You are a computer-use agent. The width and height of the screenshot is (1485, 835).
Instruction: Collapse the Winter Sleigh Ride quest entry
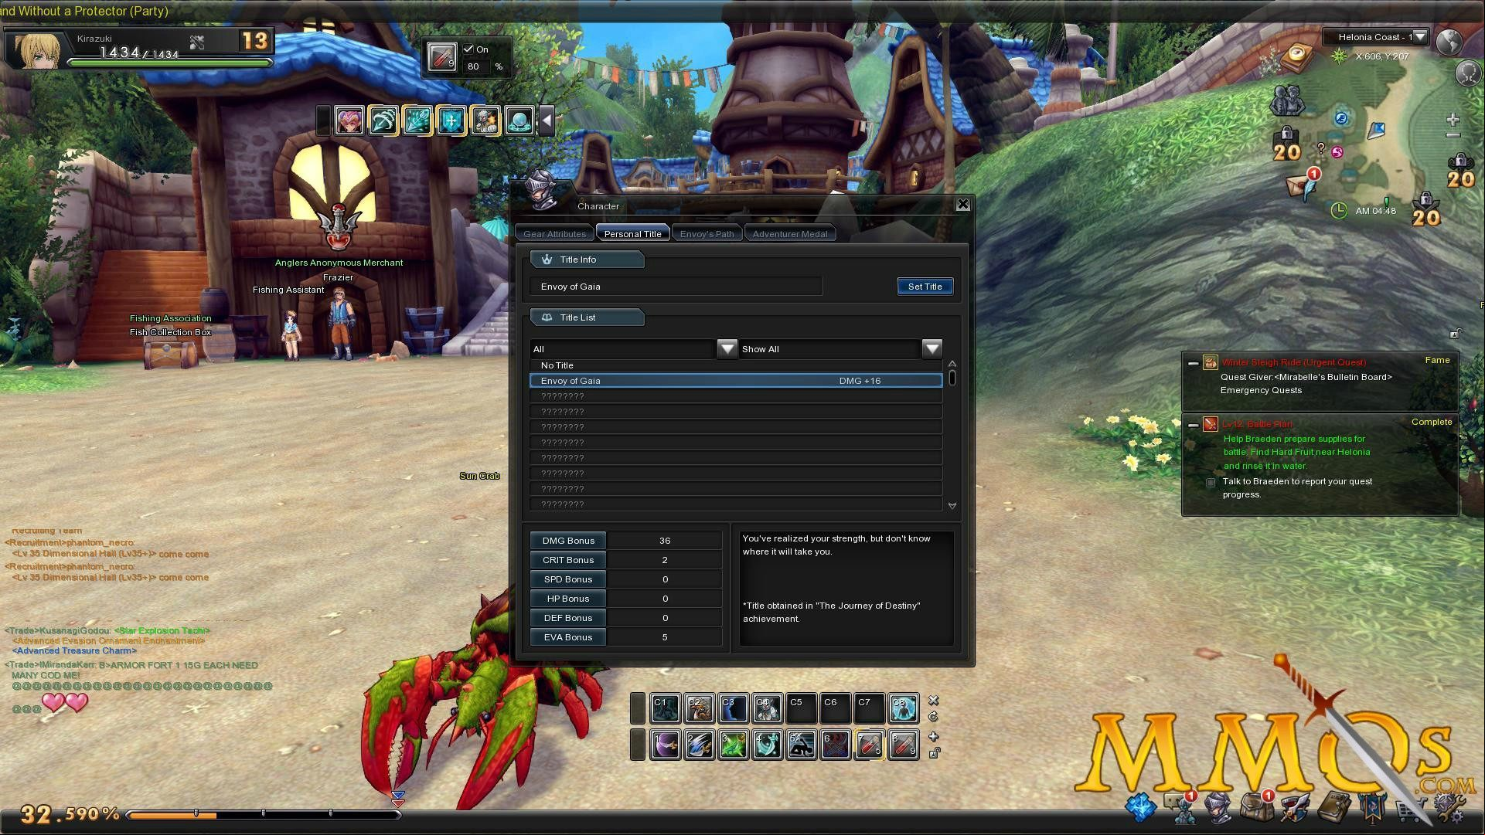click(1193, 363)
